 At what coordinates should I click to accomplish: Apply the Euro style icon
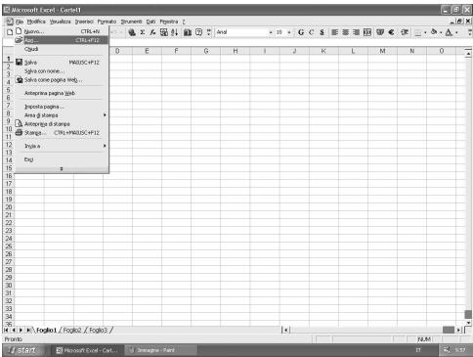392,32
